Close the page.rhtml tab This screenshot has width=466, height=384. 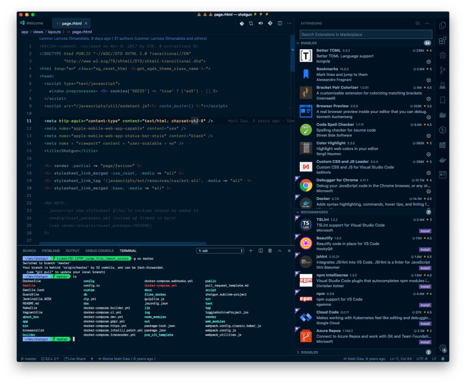point(86,23)
